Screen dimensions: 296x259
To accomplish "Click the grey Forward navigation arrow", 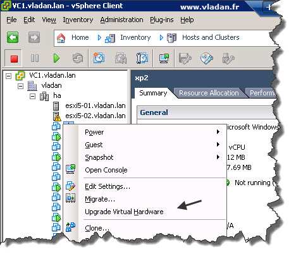I will point(34,37).
